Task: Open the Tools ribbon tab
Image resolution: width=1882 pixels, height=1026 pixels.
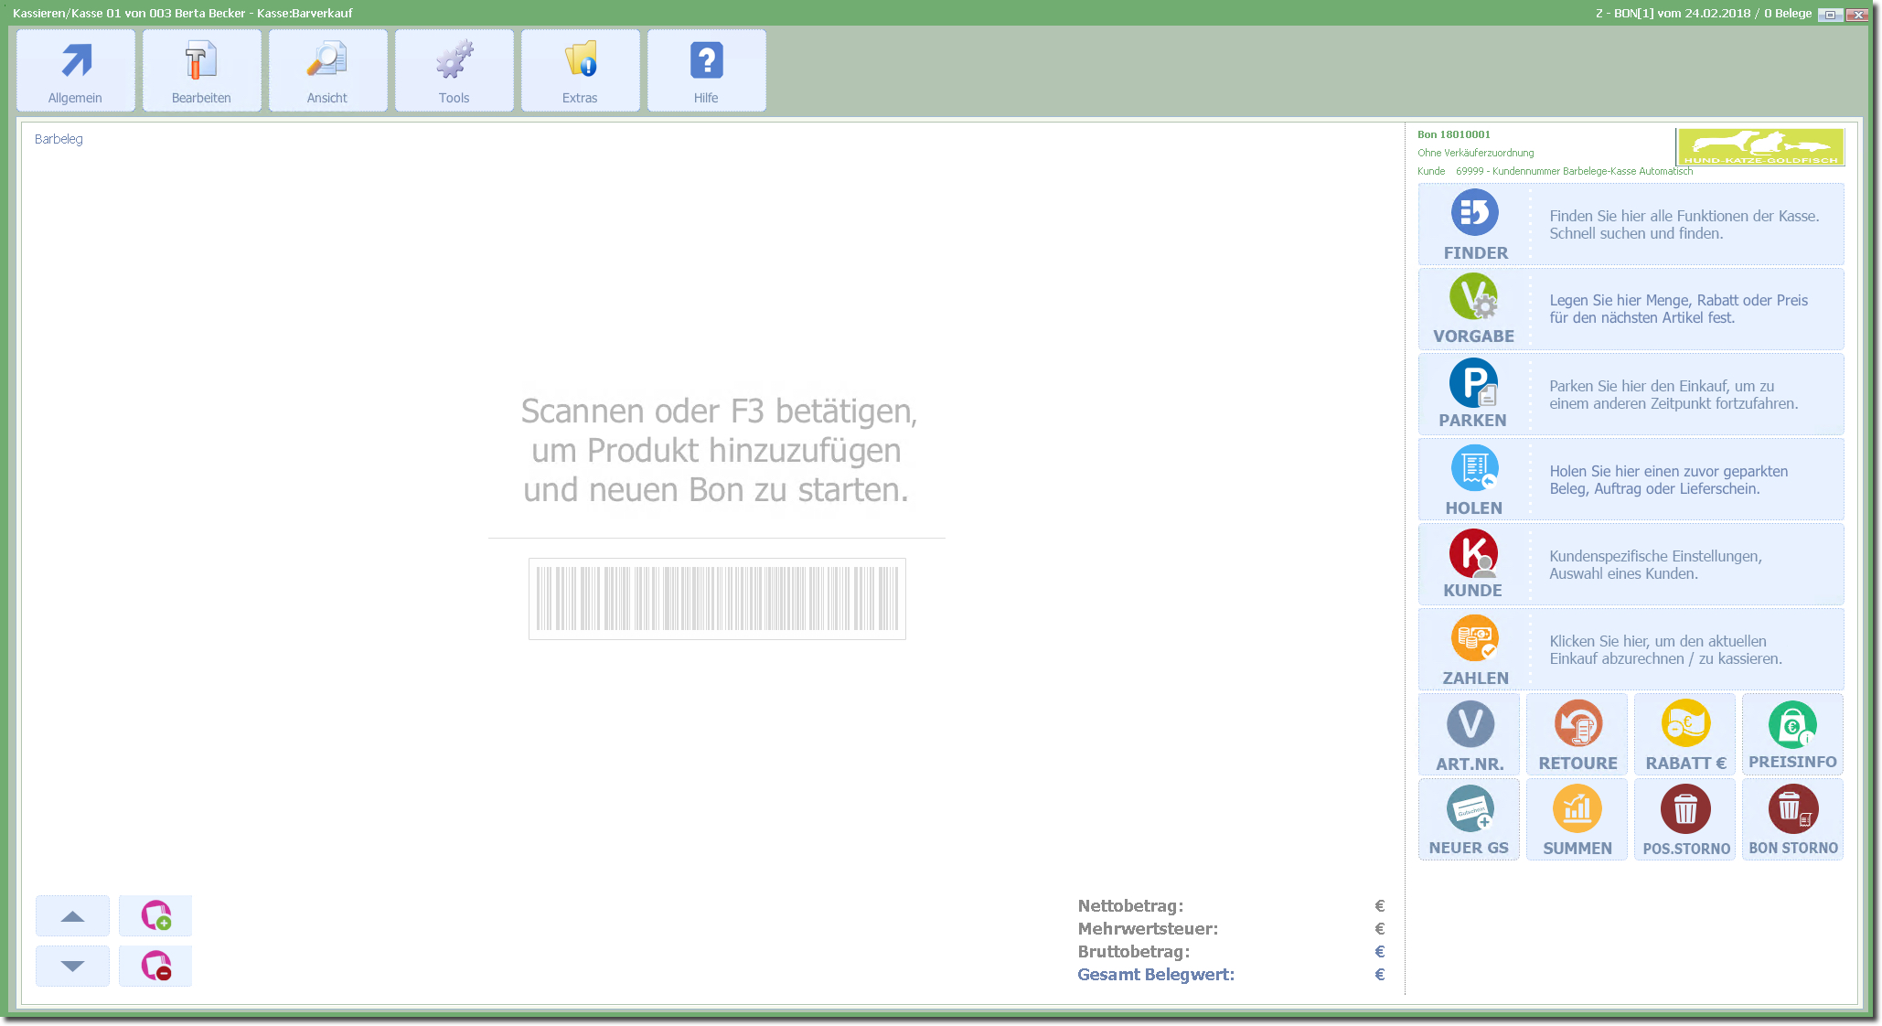Action: click(x=454, y=71)
